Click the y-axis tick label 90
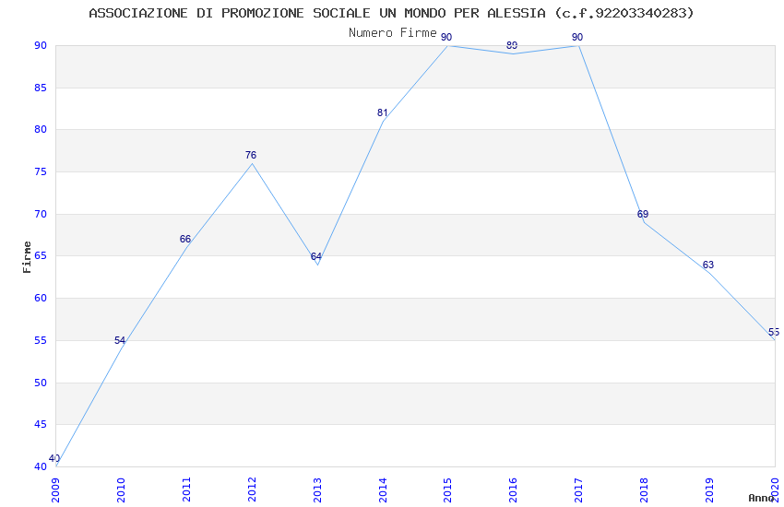The height and width of the screenshot is (507, 784). (x=41, y=45)
